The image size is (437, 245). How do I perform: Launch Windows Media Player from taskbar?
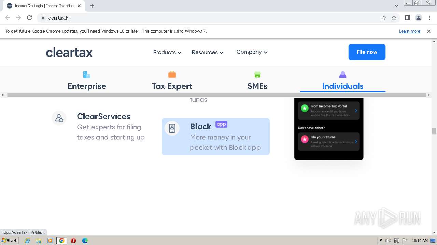click(50, 241)
